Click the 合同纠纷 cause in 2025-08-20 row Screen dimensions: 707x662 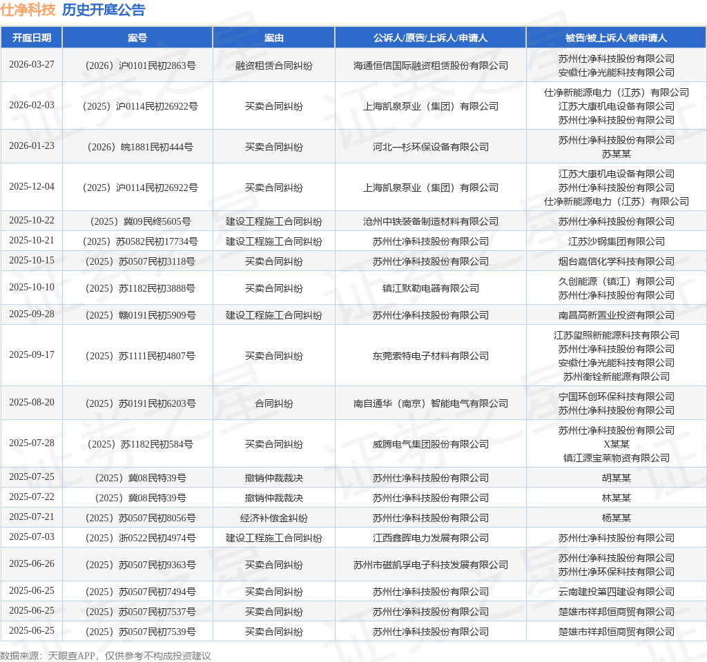click(x=273, y=403)
